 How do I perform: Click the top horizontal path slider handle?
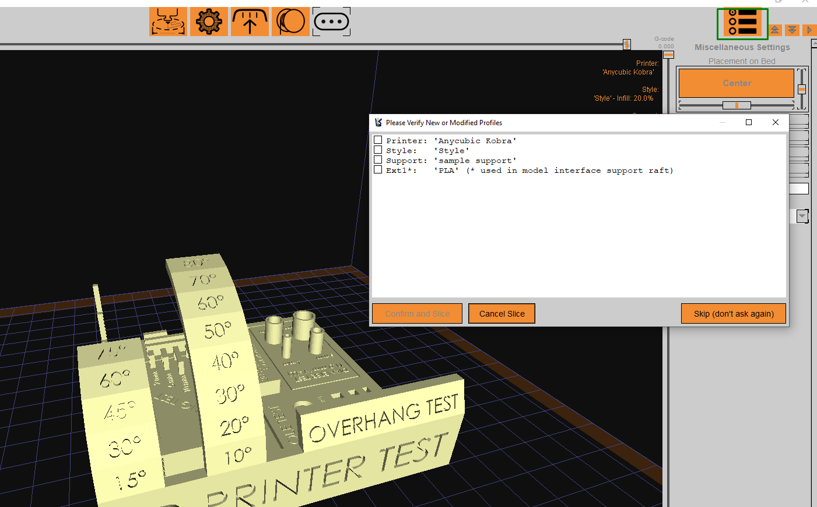pyautogui.click(x=627, y=44)
